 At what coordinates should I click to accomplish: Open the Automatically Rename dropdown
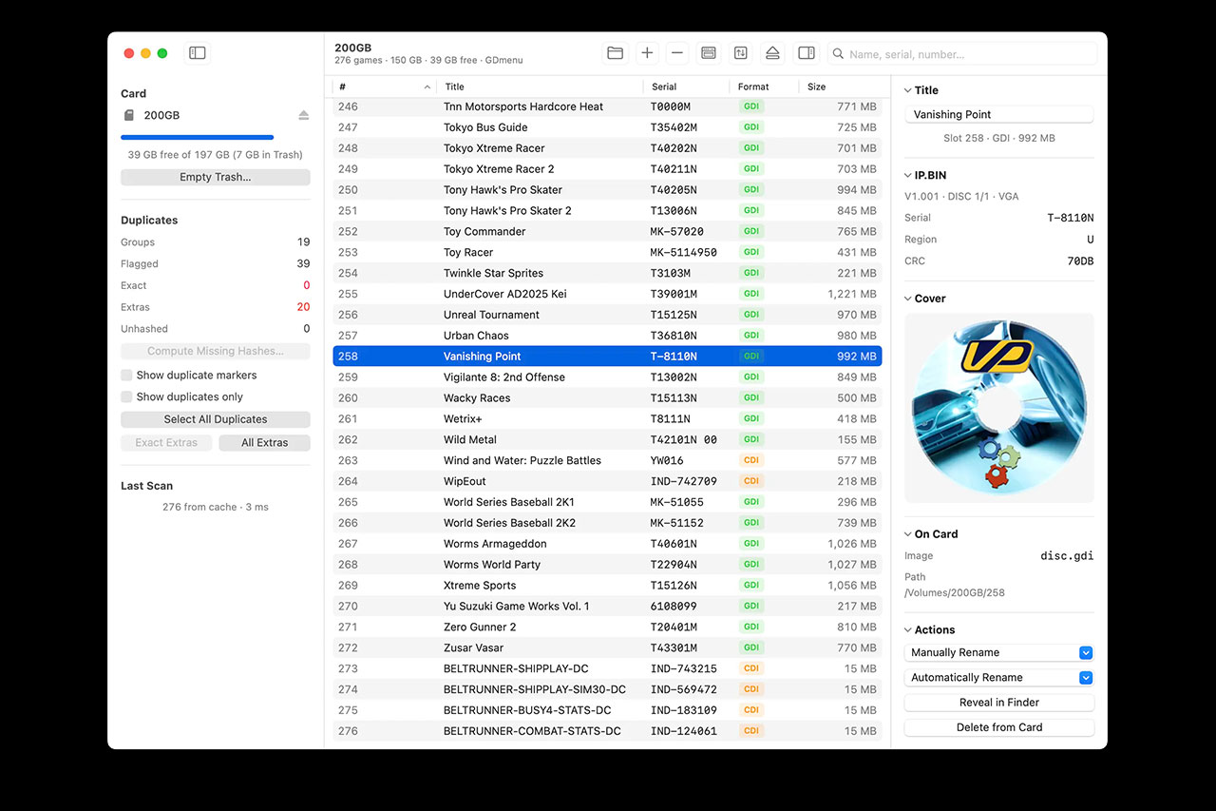tap(999, 678)
